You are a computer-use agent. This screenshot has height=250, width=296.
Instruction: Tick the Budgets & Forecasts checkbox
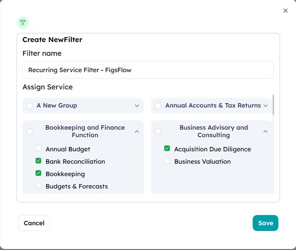click(38, 185)
